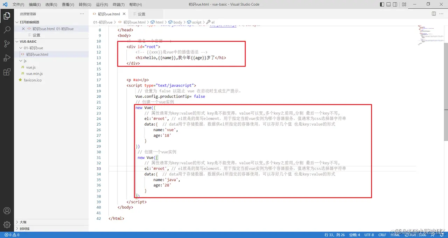
Task: Open Explorer panel more actions ellipsis
Action: click(x=82, y=14)
